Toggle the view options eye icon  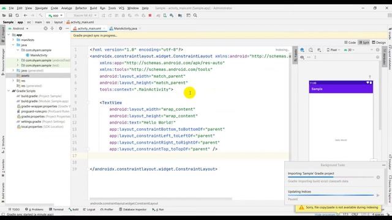[302, 57]
